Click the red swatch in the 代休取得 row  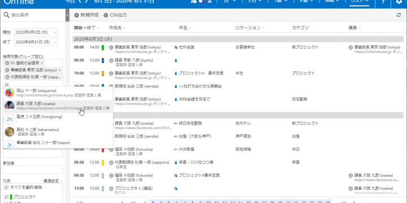pos(103,149)
